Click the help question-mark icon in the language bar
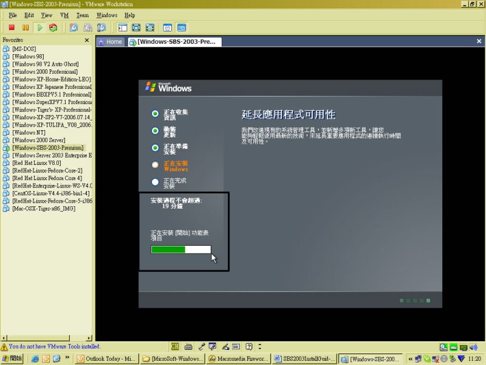486x365 pixels. (x=249, y=346)
